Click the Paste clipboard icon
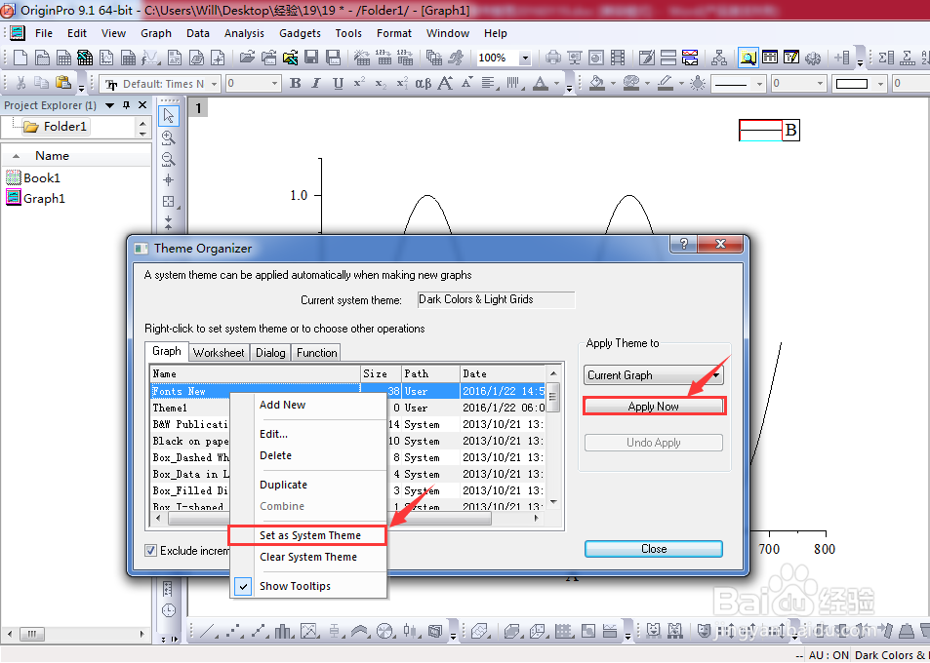 pyautogui.click(x=63, y=83)
